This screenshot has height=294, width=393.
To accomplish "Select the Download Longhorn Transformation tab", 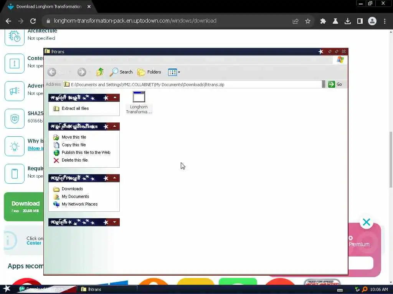I will coord(49,7).
